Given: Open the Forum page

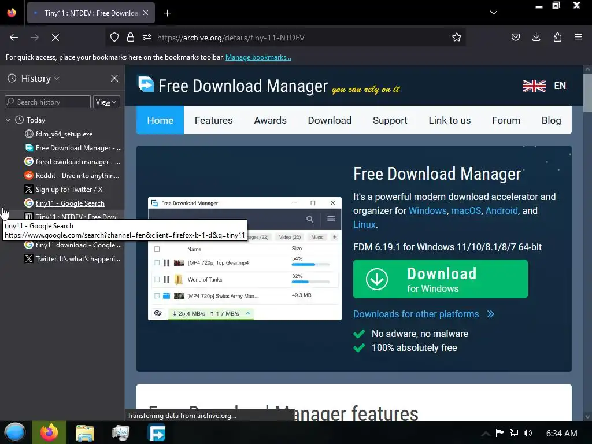Looking at the screenshot, I should click(x=506, y=120).
